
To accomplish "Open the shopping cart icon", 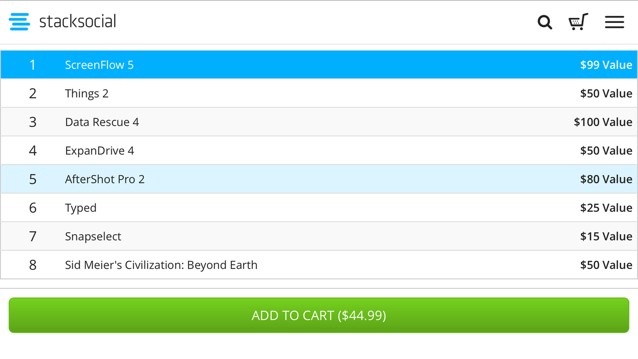I will coord(578,22).
